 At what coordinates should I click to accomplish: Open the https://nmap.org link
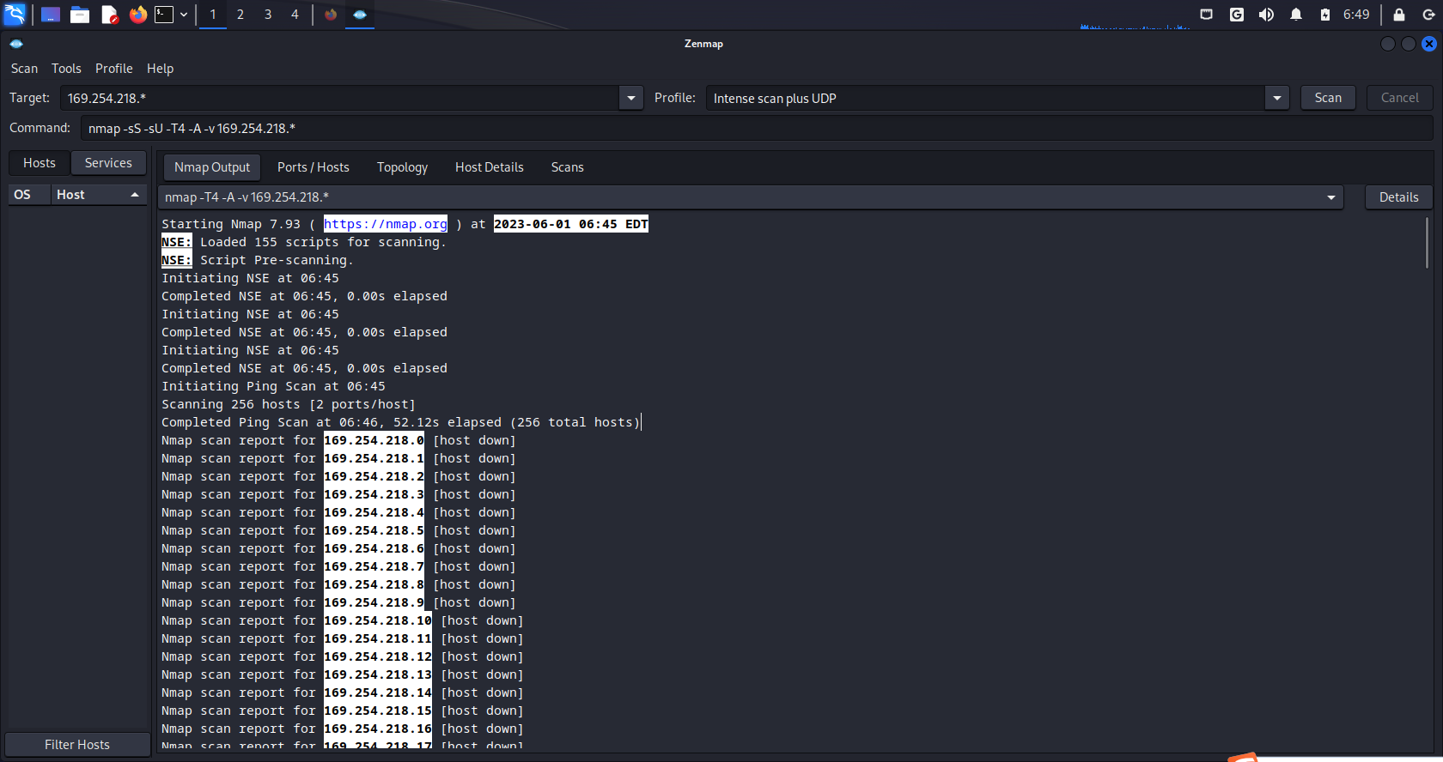pos(386,224)
